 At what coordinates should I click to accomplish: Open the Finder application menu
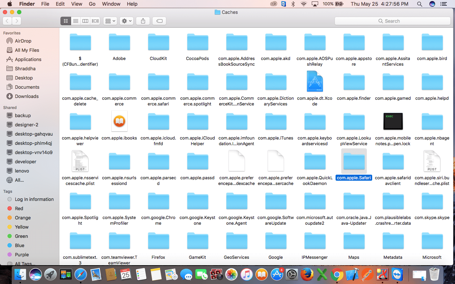coord(27,4)
